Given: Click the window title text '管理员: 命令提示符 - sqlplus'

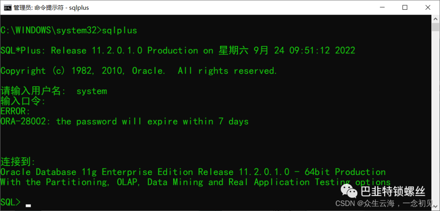Looking at the screenshot, I should [x=51, y=8].
